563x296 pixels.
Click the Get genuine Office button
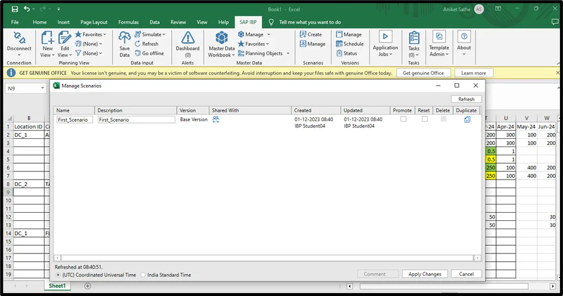coord(423,73)
